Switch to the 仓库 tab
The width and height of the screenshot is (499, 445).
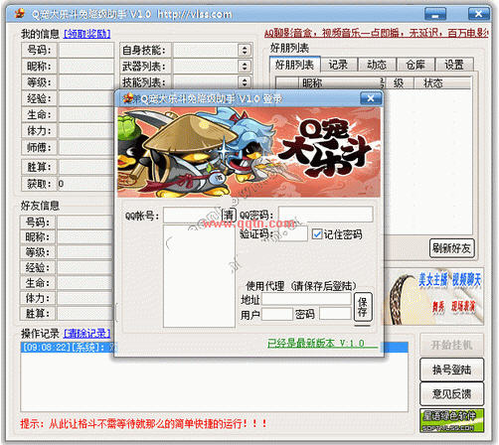click(416, 65)
